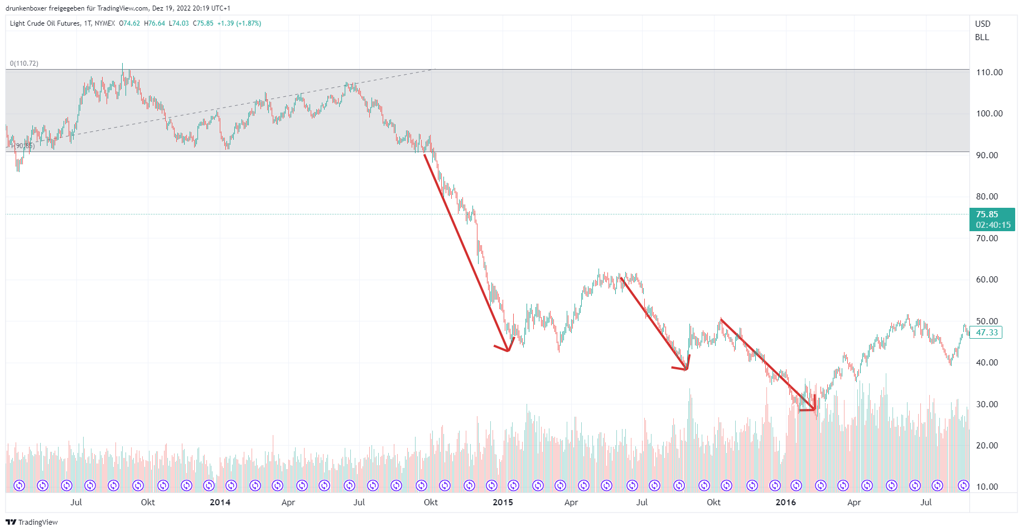Click the USD currency label

click(x=983, y=24)
